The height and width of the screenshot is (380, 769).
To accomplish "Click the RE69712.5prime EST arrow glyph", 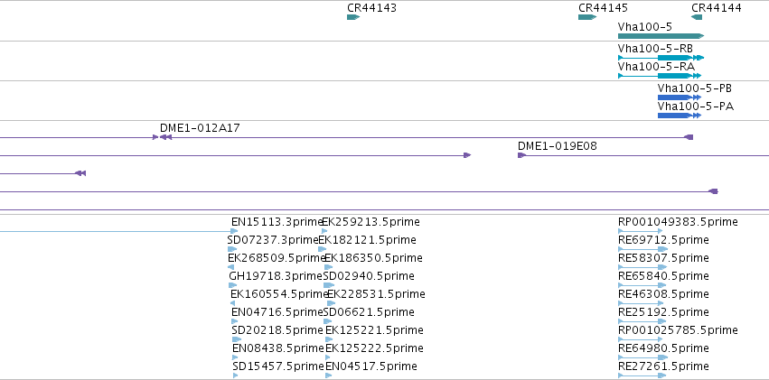I will coord(643,249).
